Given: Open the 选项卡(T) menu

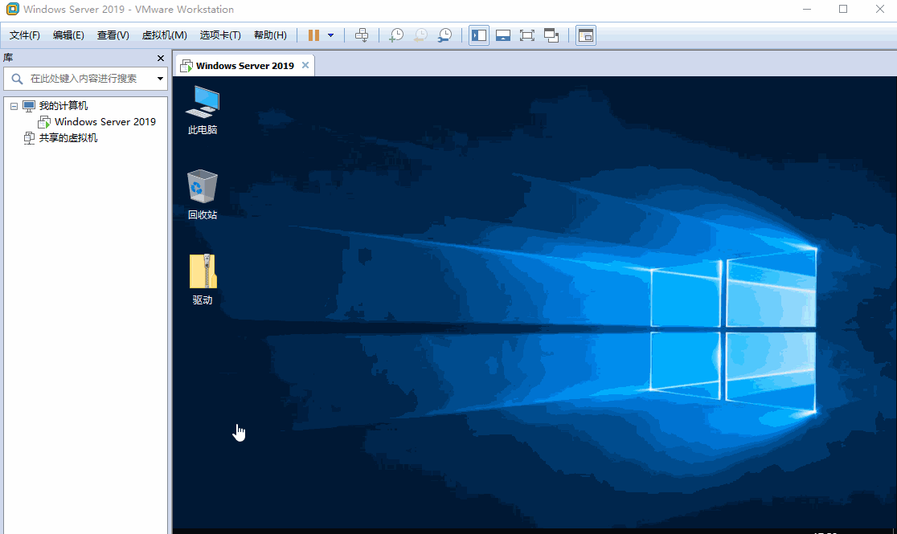Looking at the screenshot, I should (x=220, y=35).
